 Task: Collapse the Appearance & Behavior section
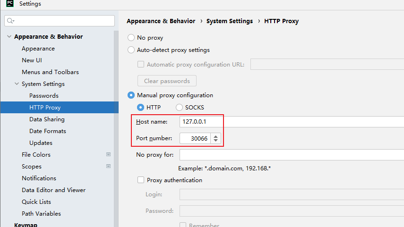click(9, 36)
